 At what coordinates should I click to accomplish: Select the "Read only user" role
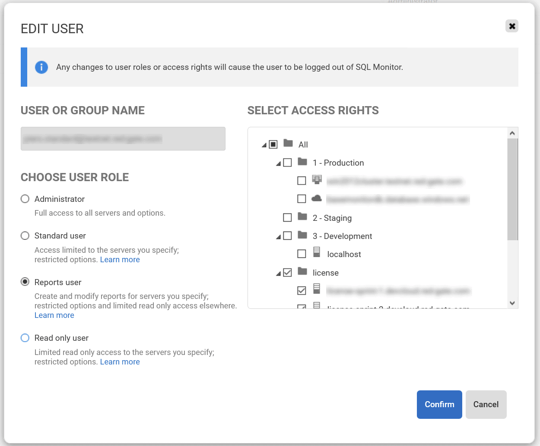pyautogui.click(x=25, y=338)
